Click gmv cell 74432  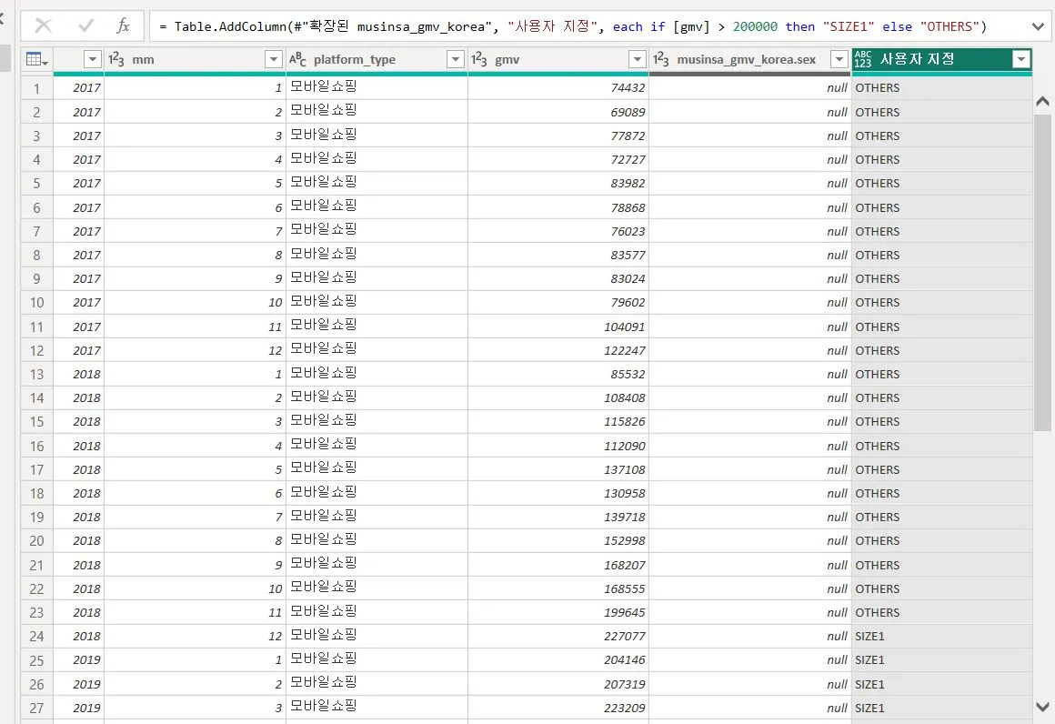558,88
